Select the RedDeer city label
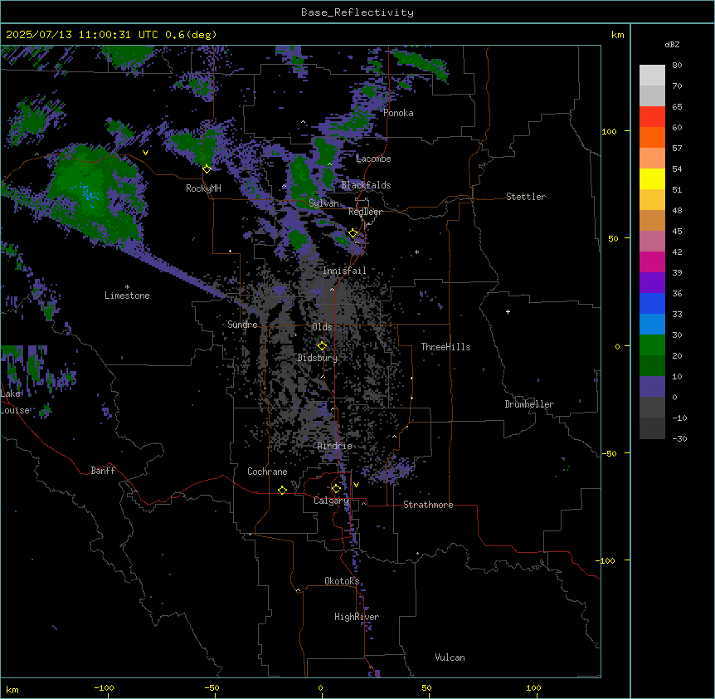 pyautogui.click(x=365, y=212)
